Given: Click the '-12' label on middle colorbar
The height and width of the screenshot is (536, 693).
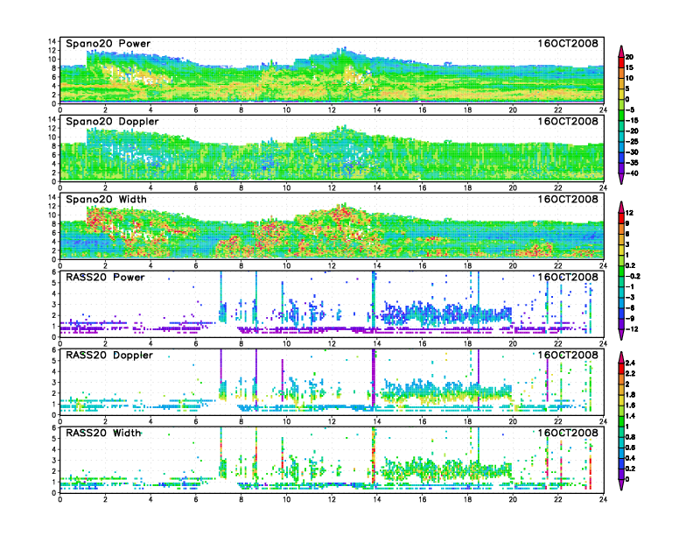Looking at the screenshot, I should (632, 329).
